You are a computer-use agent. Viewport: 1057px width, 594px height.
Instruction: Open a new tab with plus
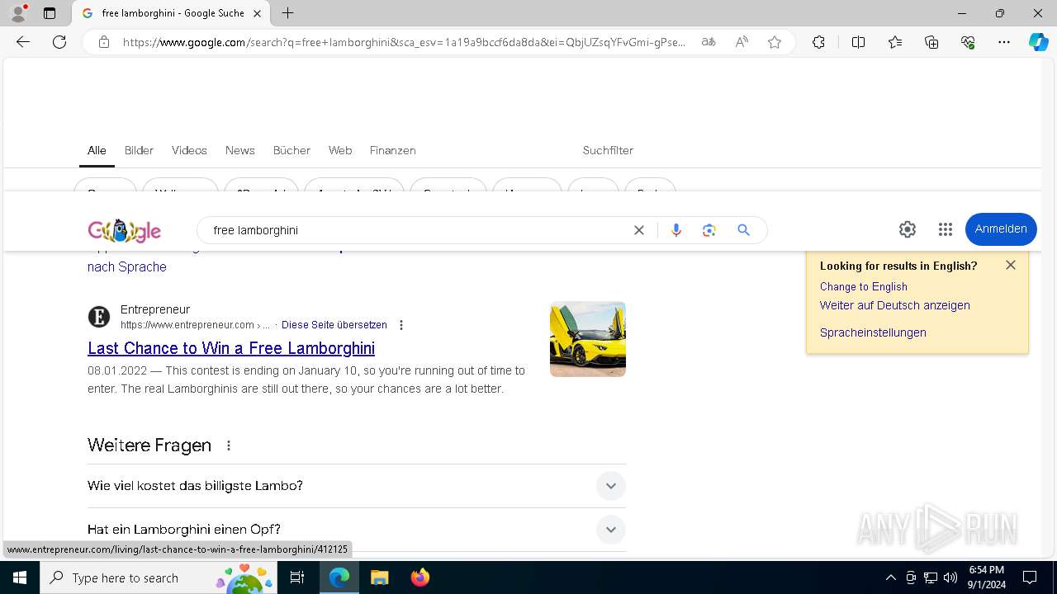coord(287,13)
